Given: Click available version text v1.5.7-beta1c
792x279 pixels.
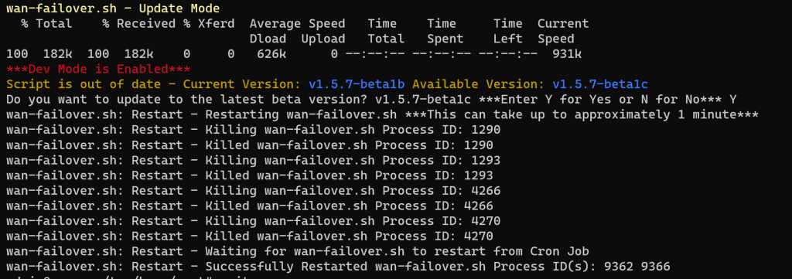Looking at the screenshot, I should click(x=600, y=84).
